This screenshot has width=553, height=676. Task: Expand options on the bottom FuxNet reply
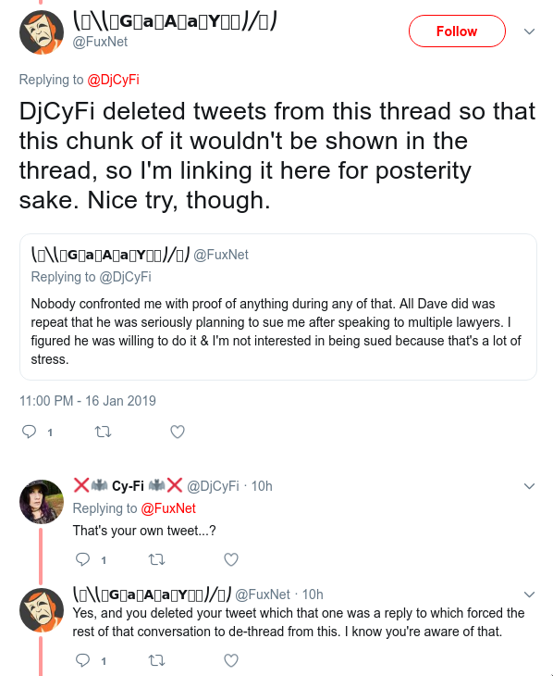[529, 595]
